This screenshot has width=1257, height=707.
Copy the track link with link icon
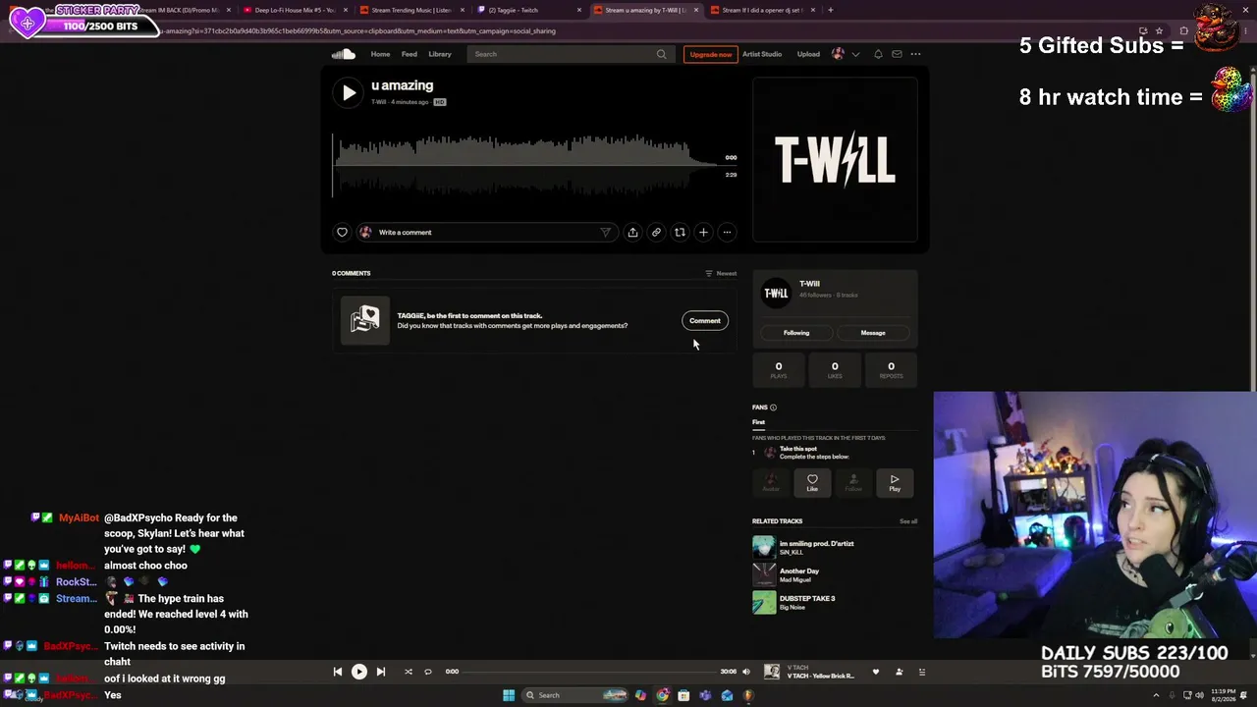click(656, 233)
